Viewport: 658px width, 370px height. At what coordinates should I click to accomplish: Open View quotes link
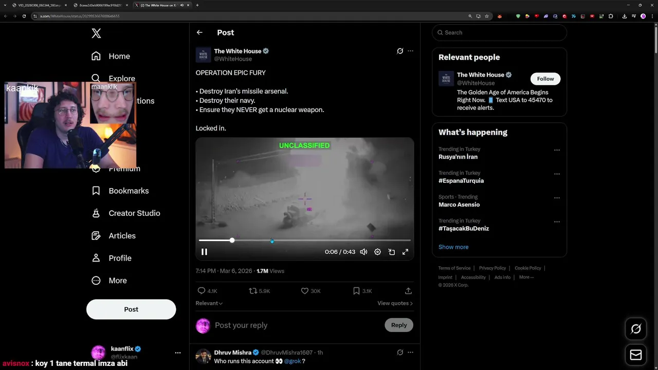[395, 303]
